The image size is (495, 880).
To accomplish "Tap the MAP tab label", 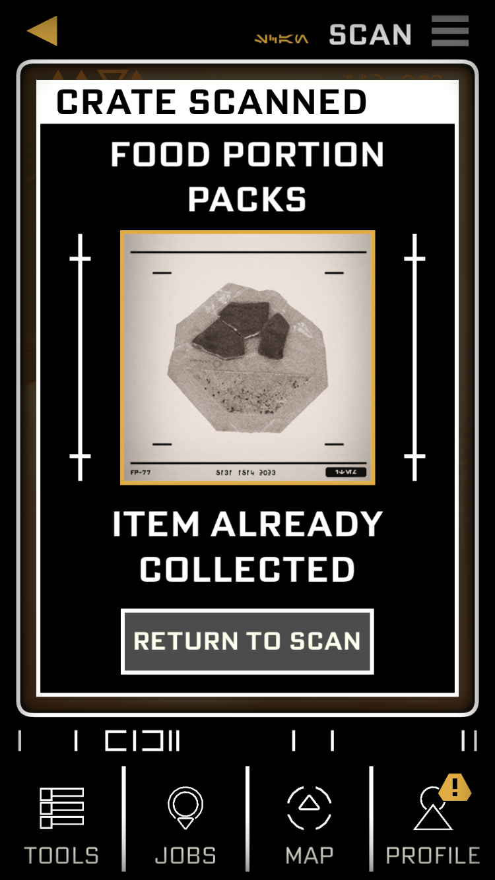I will pyautogui.click(x=309, y=856).
